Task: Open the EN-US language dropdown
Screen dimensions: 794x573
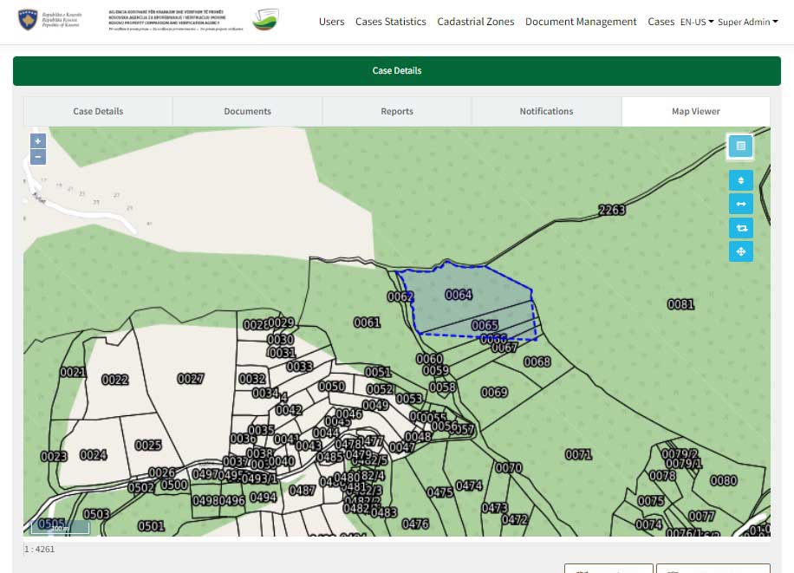Action: tap(696, 22)
